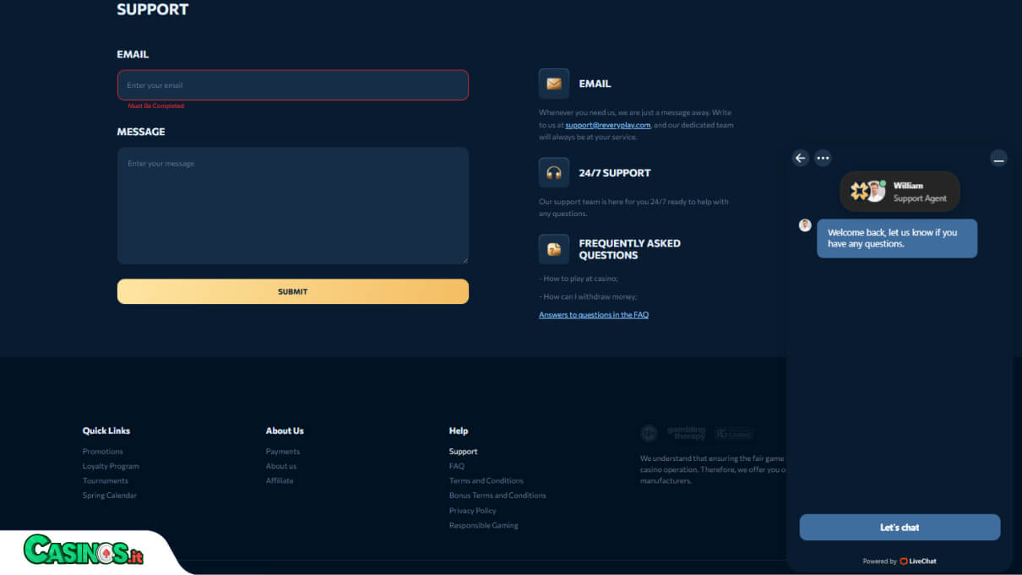
Task: Minimize the LiveChat window
Action: pos(998,158)
